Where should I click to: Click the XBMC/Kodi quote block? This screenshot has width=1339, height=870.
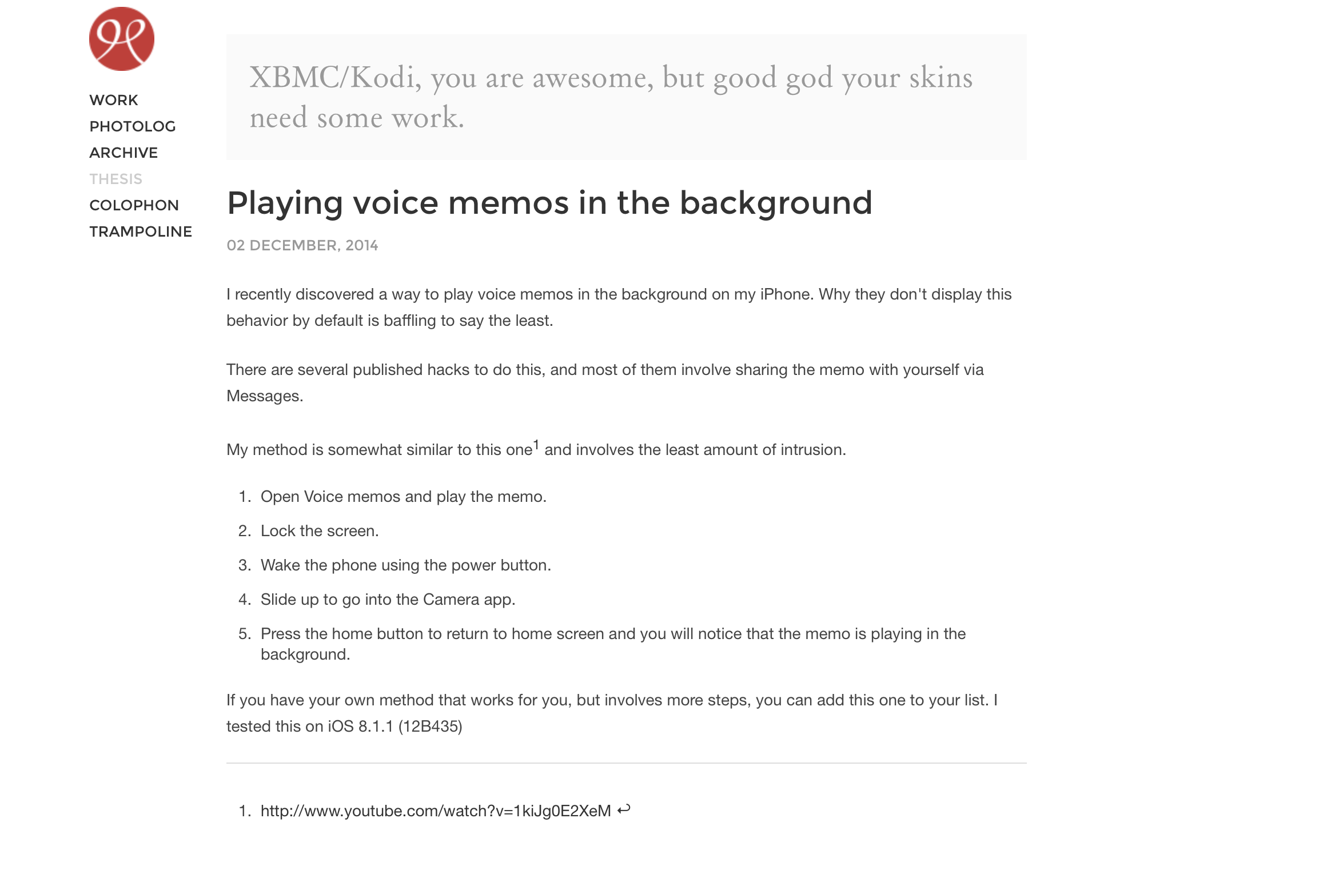click(626, 97)
